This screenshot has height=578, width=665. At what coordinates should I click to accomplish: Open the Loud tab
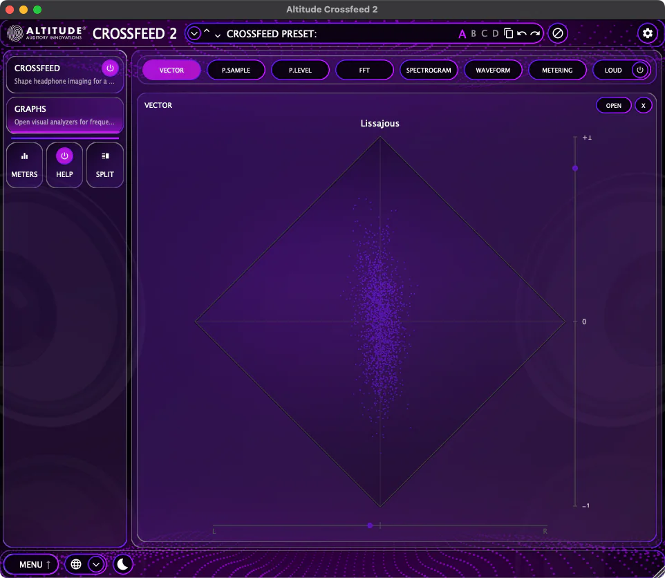[613, 70]
